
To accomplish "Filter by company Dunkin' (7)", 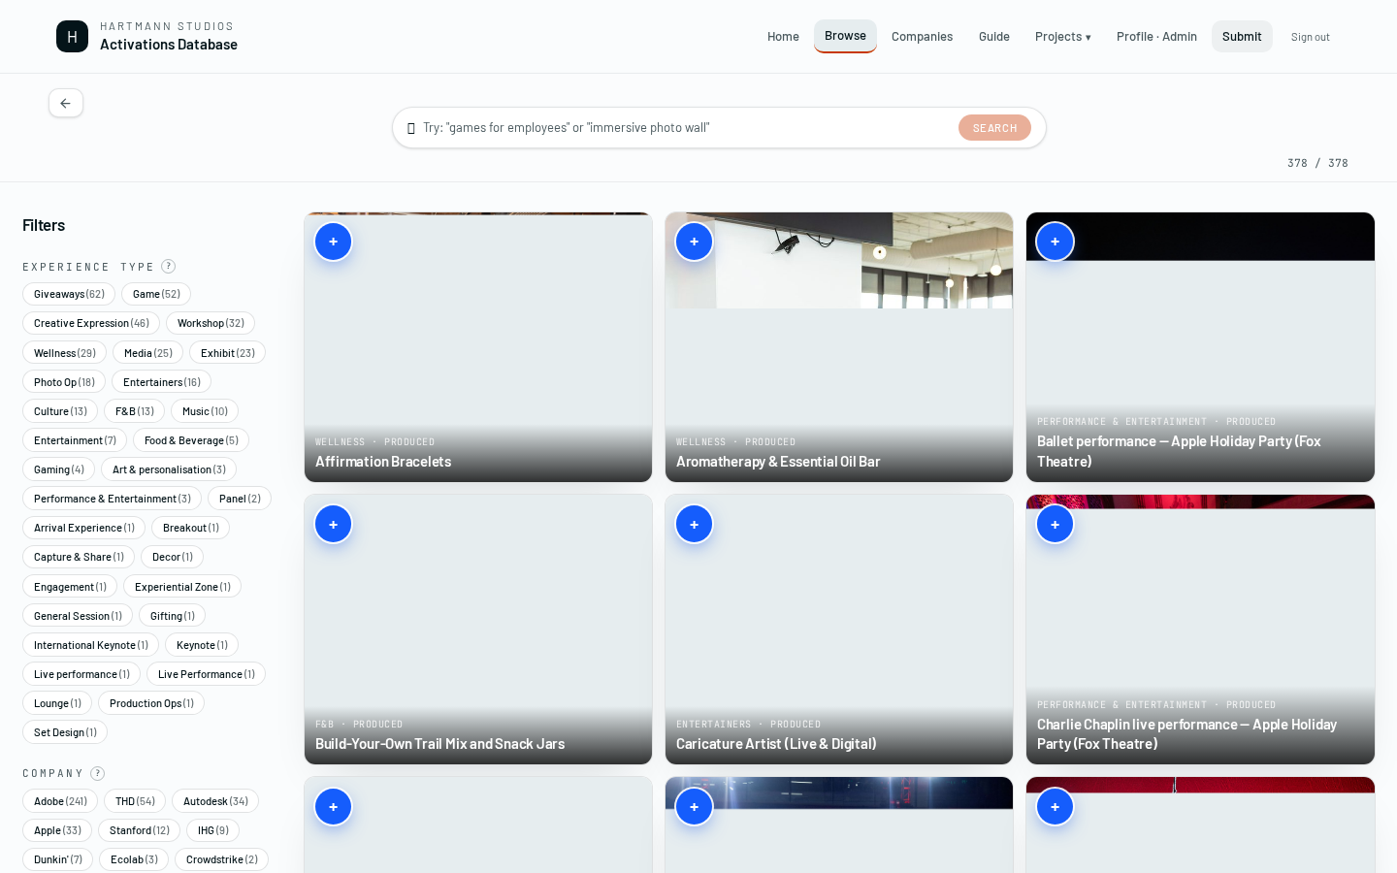I will tap(58, 859).
